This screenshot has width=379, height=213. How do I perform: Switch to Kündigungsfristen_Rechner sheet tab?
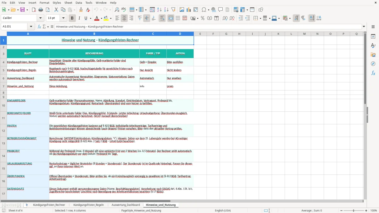(x=49, y=205)
